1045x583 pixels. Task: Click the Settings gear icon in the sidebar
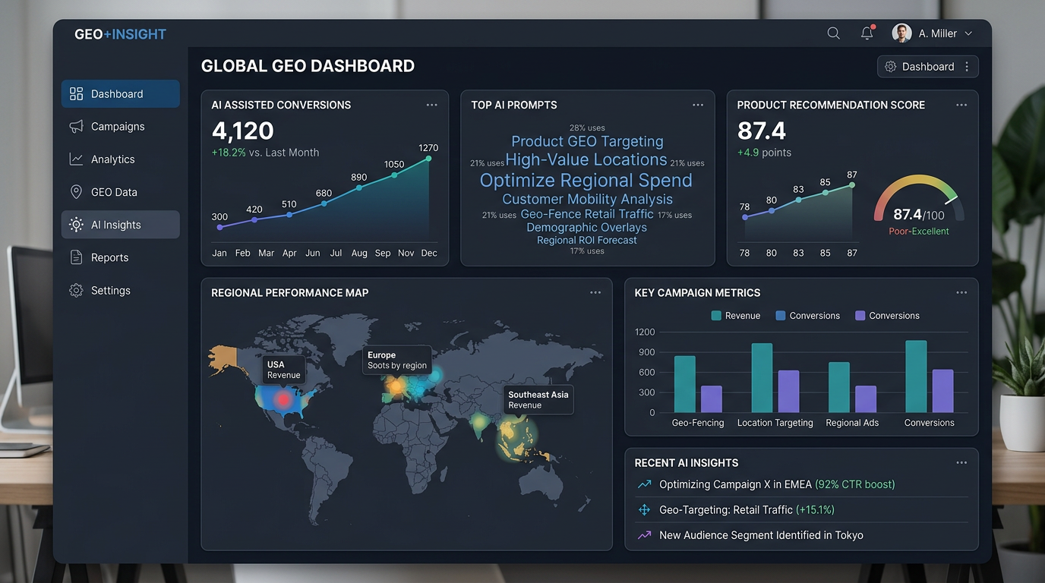tap(76, 290)
